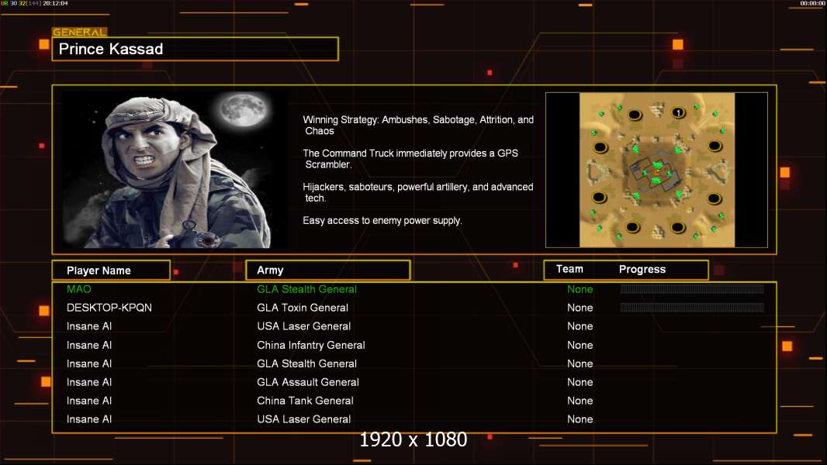Click the 00:00:00 timer readout
The width and height of the screenshot is (827, 465).
812,3
